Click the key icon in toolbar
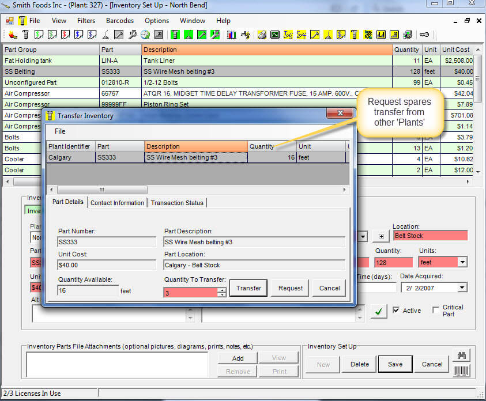The width and height of the screenshot is (486, 401). 424,35
